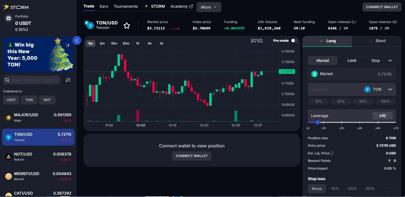Select 4h chart timeframe
This screenshot has height=197, width=405.
coord(150,43)
